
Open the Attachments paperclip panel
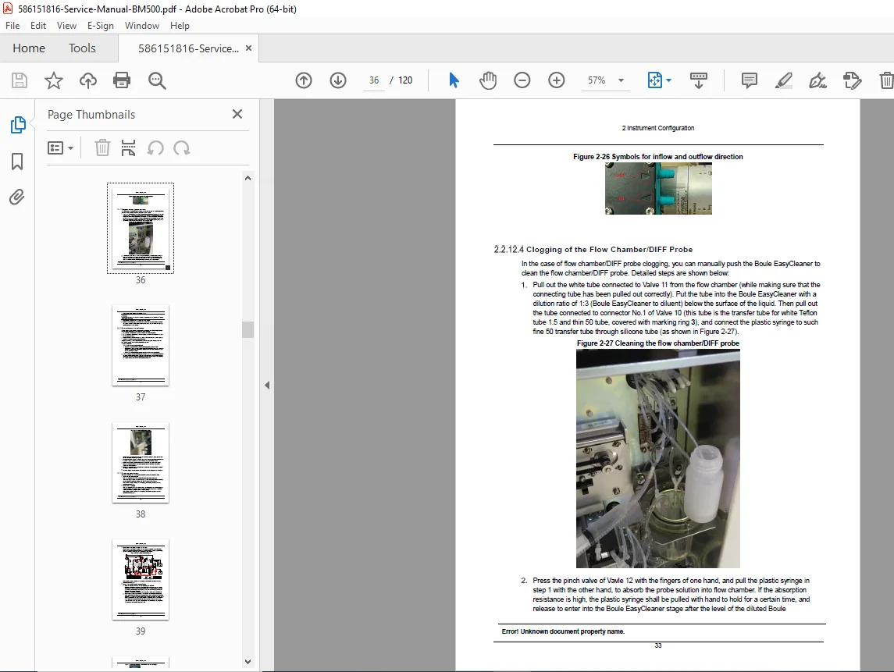click(17, 197)
